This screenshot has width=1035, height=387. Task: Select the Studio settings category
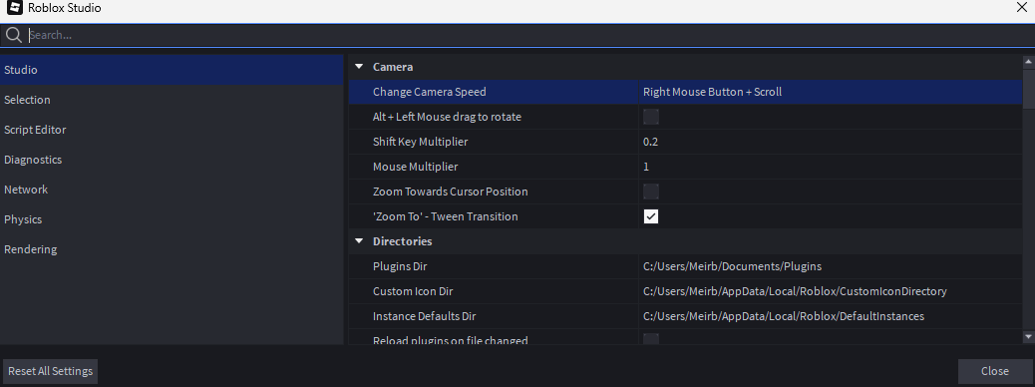pyautogui.click(x=172, y=70)
